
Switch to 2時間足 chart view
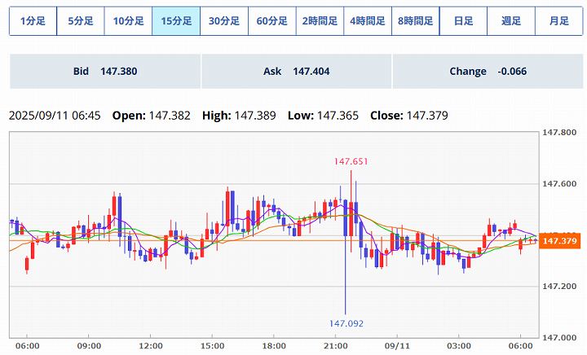pos(320,21)
